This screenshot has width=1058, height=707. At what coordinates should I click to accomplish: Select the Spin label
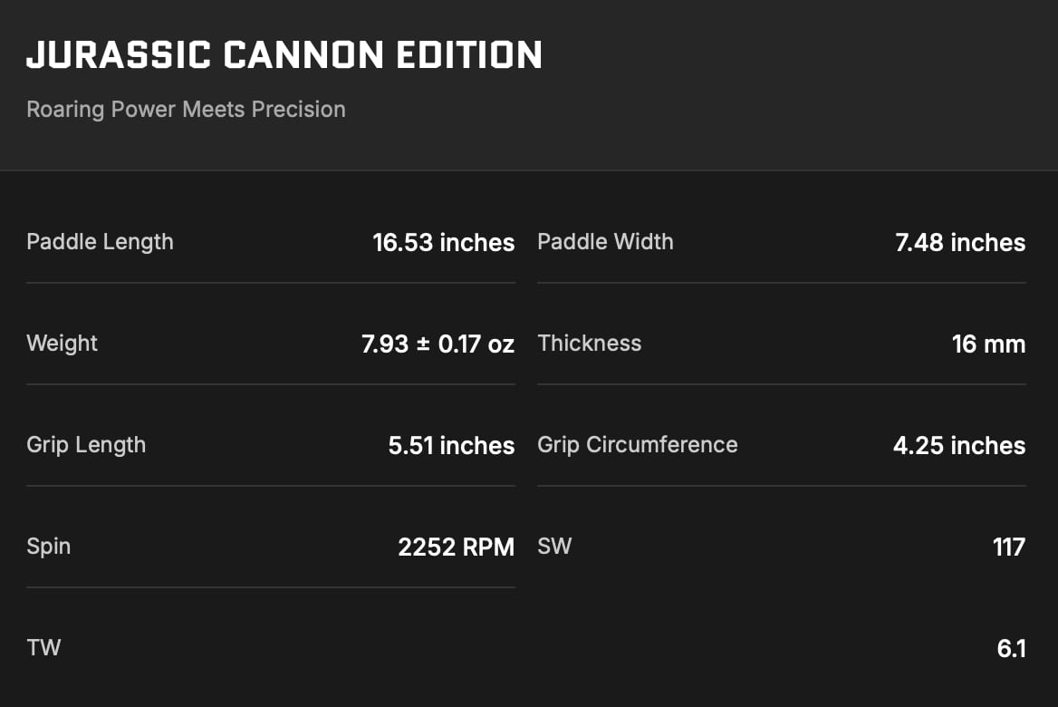click(48, 547)
